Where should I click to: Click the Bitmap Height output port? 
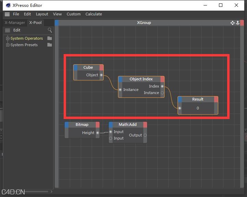pos(97,133)
